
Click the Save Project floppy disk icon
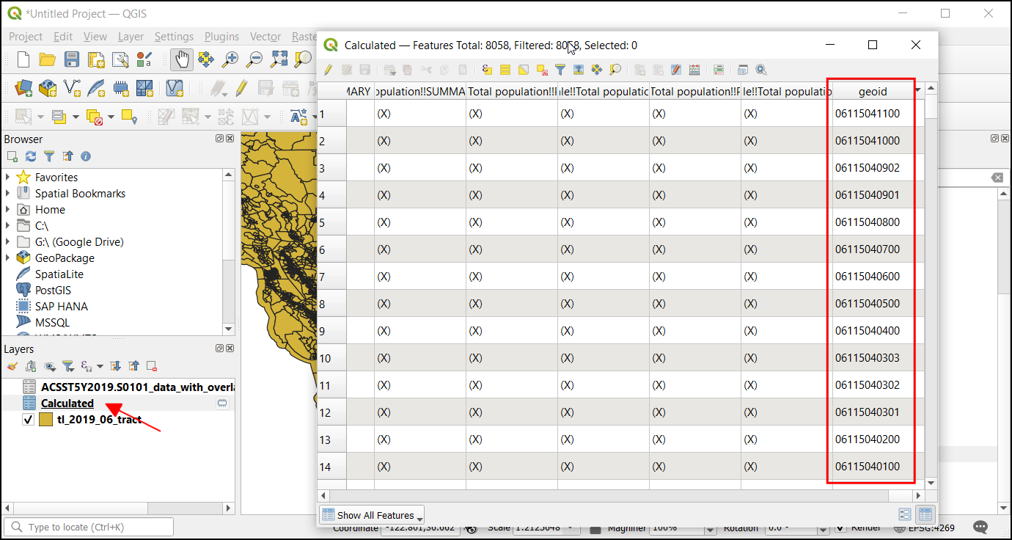tap(71, 59)
